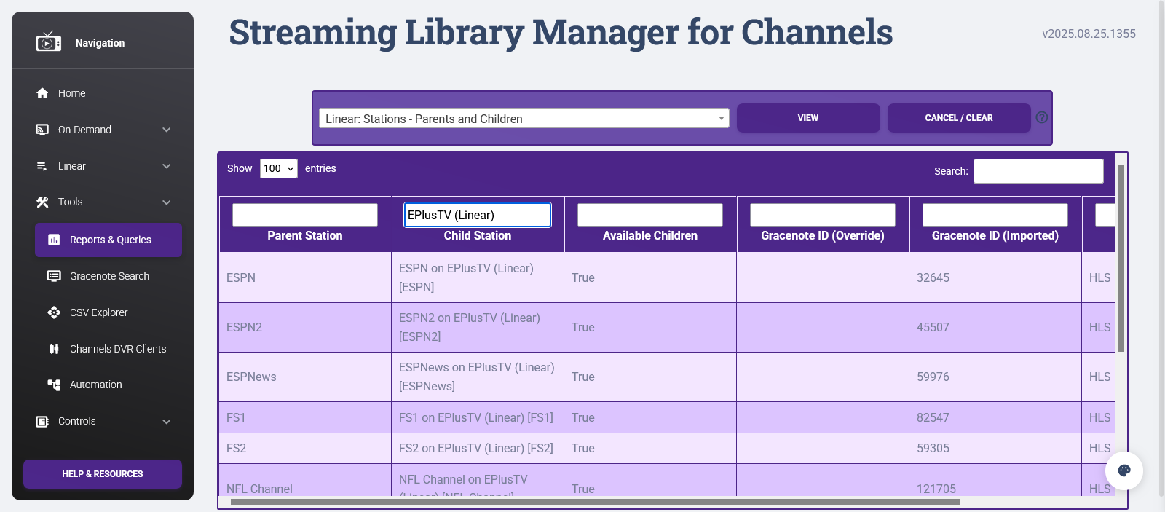Viewport: 1165px width, 512px height.
Task: Expand the Controls menu chevron
Action: (167, 422)
